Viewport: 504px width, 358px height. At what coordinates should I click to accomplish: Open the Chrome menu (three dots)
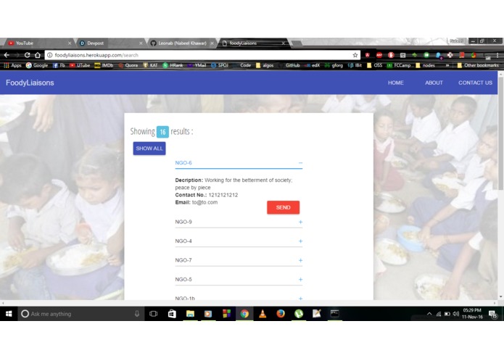point(497,55)
